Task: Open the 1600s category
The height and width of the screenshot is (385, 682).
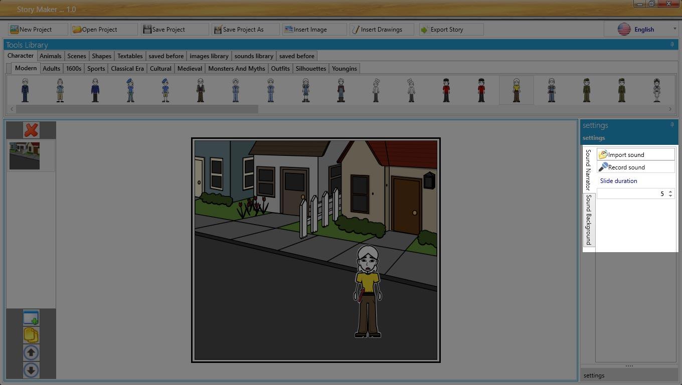Action: click(74, 69)
